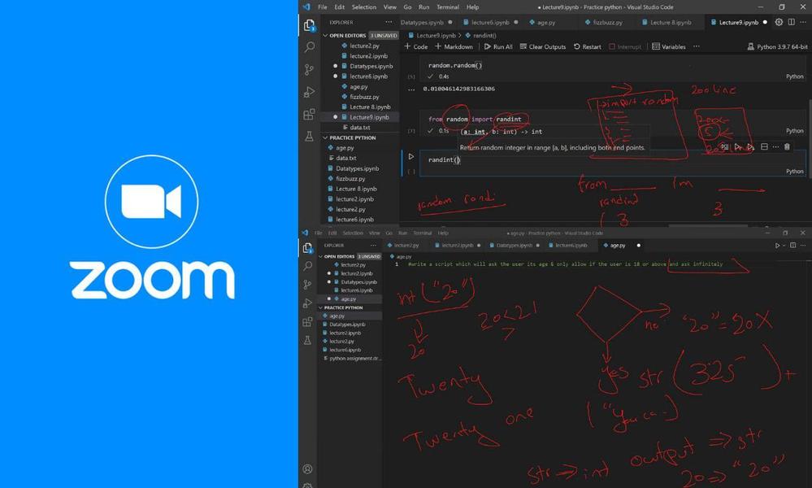Open output ellipsis beside 0.010046142983166306
Screen dimensions: 812x488
coord(411,89)
